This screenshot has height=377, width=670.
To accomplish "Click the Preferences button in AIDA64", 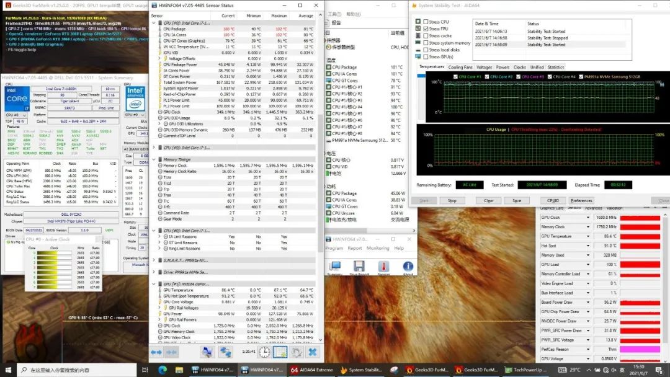I will [x=581, y=200].
